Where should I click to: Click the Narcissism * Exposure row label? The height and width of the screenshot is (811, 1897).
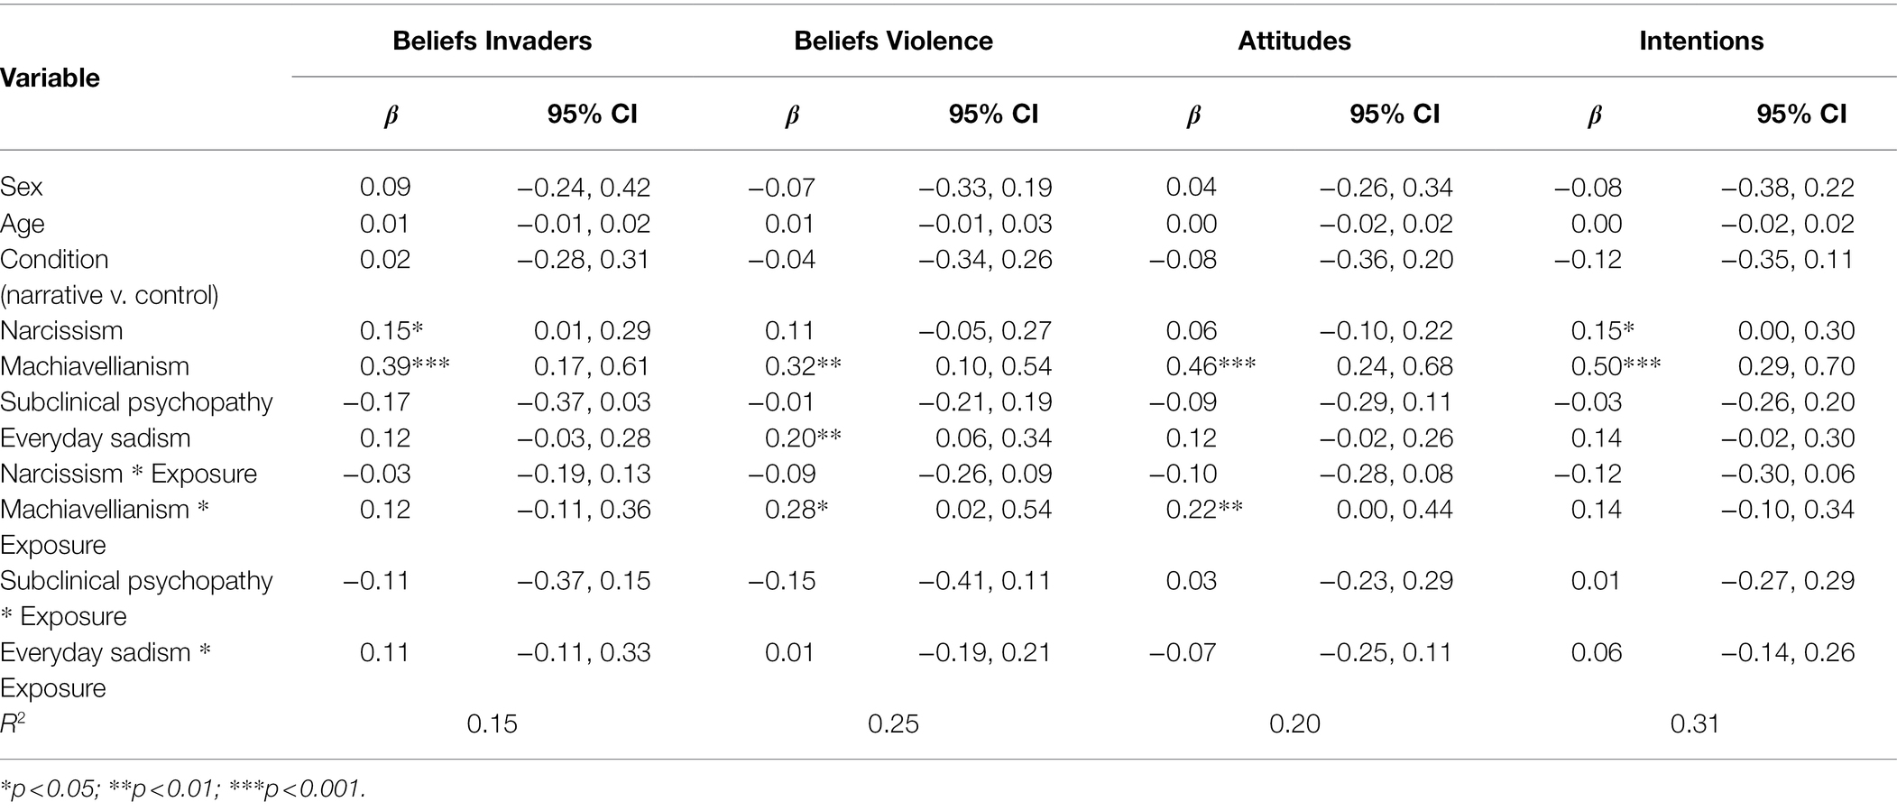[129, 474]
